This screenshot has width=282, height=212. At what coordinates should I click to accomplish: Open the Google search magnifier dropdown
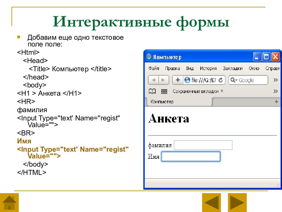234,80
